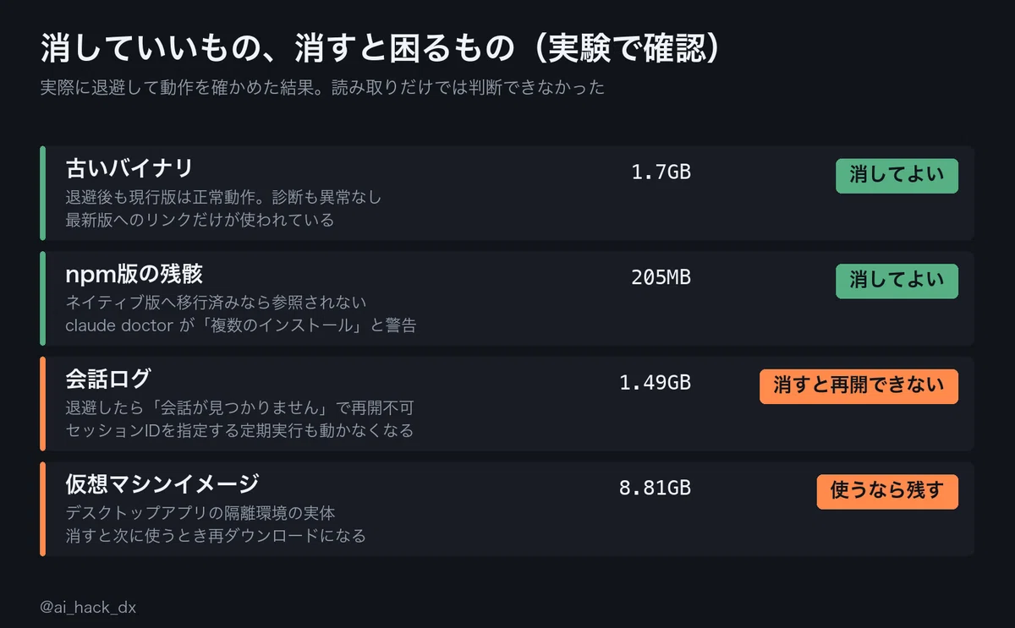Select the 消すと再開できない badge

(859, 386)
